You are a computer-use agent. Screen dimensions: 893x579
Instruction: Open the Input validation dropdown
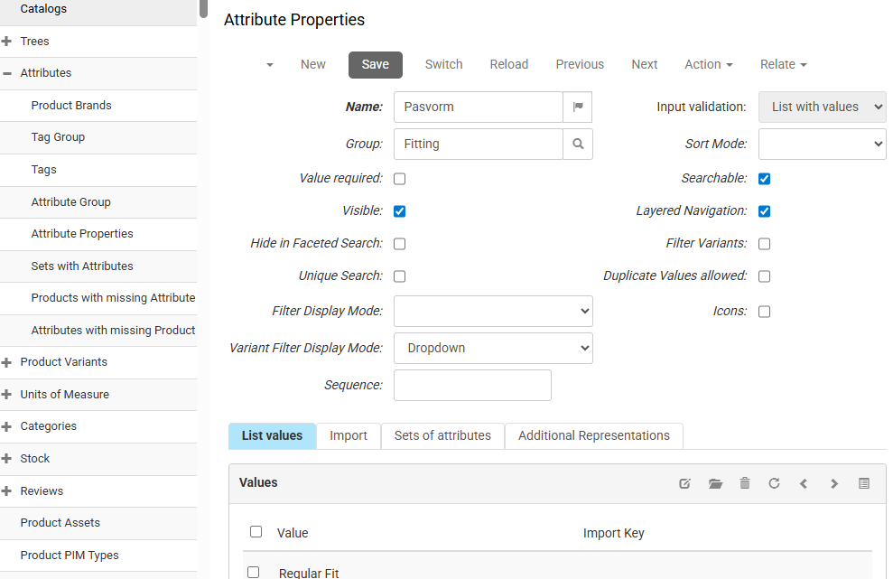(822, 107)
